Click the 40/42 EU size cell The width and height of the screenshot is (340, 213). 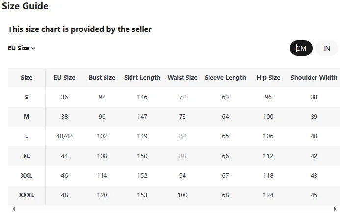click(64, 136)
